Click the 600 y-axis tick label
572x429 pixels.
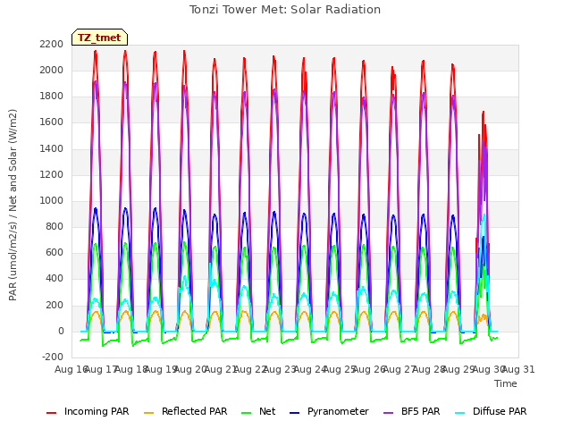pos(55,253)
